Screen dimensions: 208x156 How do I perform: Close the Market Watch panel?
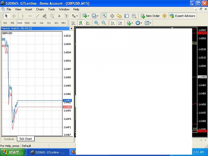tap(72, 29)
